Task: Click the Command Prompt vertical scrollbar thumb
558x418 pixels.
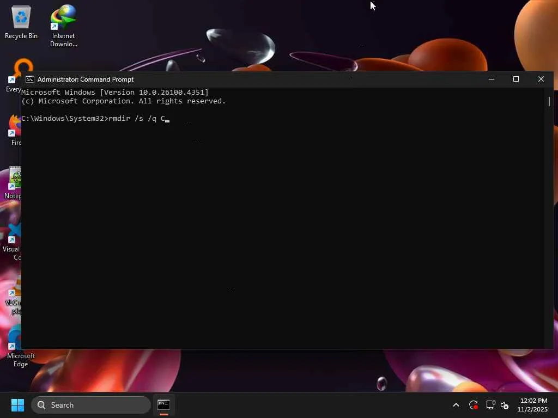Action: [549, 101]
